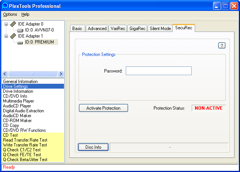
Task: Click the PlexTools logo icon in title bar
Action: (5, 6)
